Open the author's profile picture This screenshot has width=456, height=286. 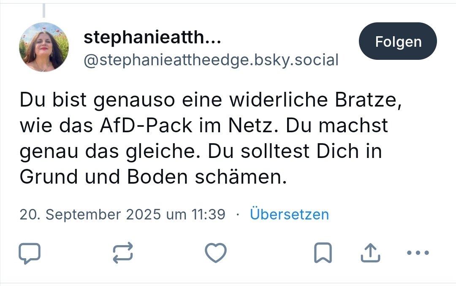(43, 47)
